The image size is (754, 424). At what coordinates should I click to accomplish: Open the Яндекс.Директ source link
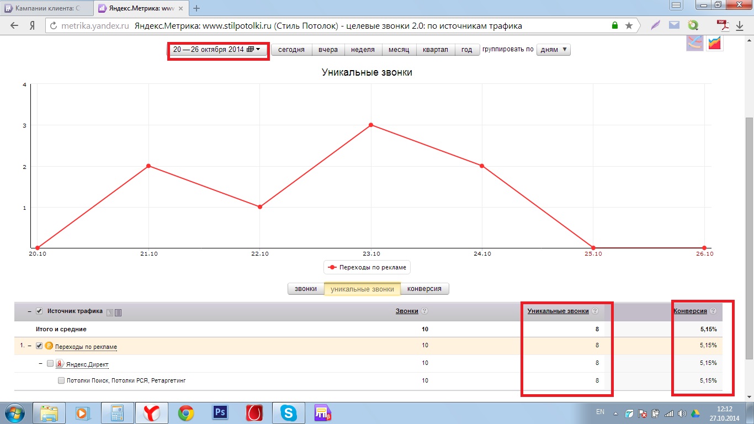coord(87,364)
